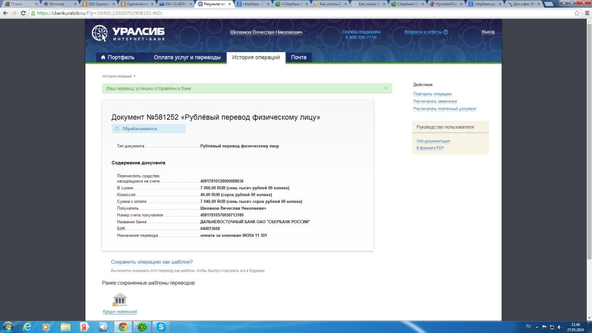Open the Оплата услуг и переводы tab
This screenshot has height=333, width=592.
tap(187, 57)
